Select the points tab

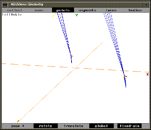pos(63,10)
